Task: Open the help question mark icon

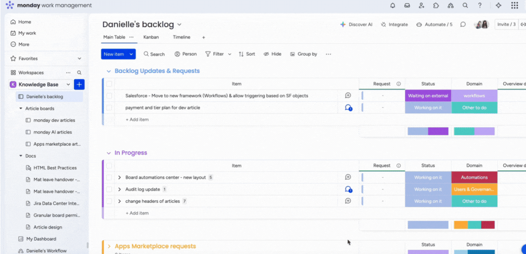Action: [x=480, y=5]
